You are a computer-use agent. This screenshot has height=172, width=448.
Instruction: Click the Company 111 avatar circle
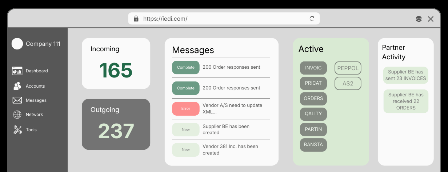click(x=17, y=44)
